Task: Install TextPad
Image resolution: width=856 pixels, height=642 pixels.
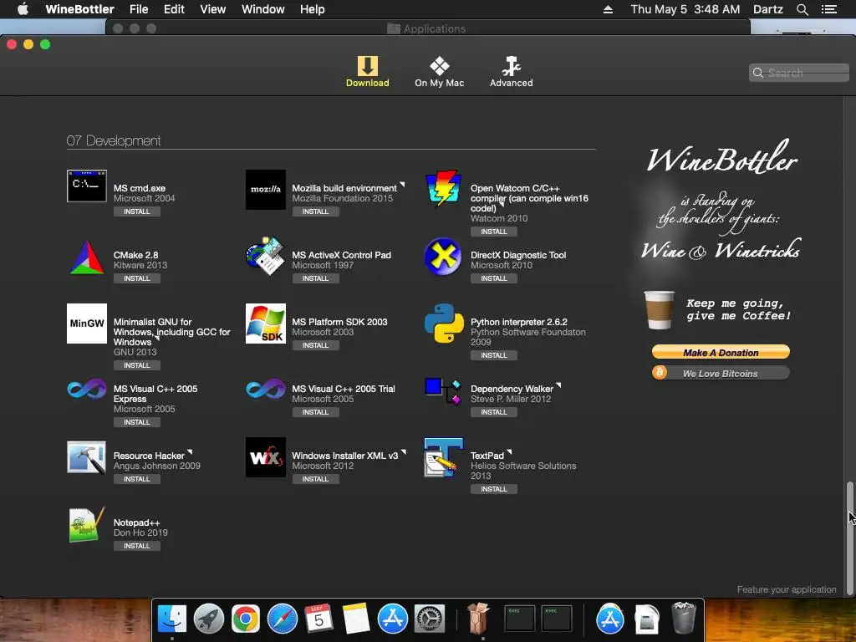Action: [494, 489]
